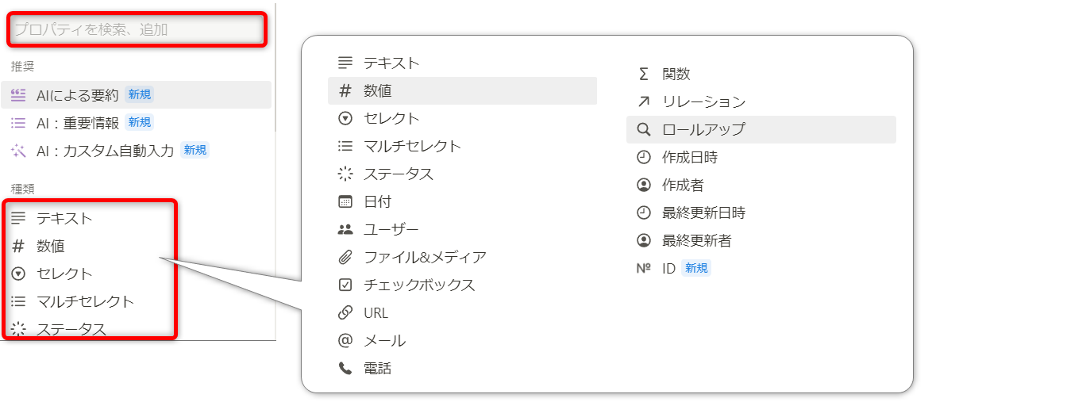Select the 関数 sigma formula icon
Image resolution: width=1067 pixels, height=402 pixels.
click(643, 74)
